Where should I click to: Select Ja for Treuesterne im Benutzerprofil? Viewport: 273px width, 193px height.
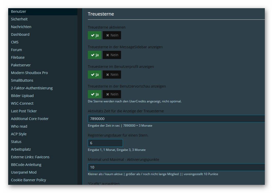point(94,75)
